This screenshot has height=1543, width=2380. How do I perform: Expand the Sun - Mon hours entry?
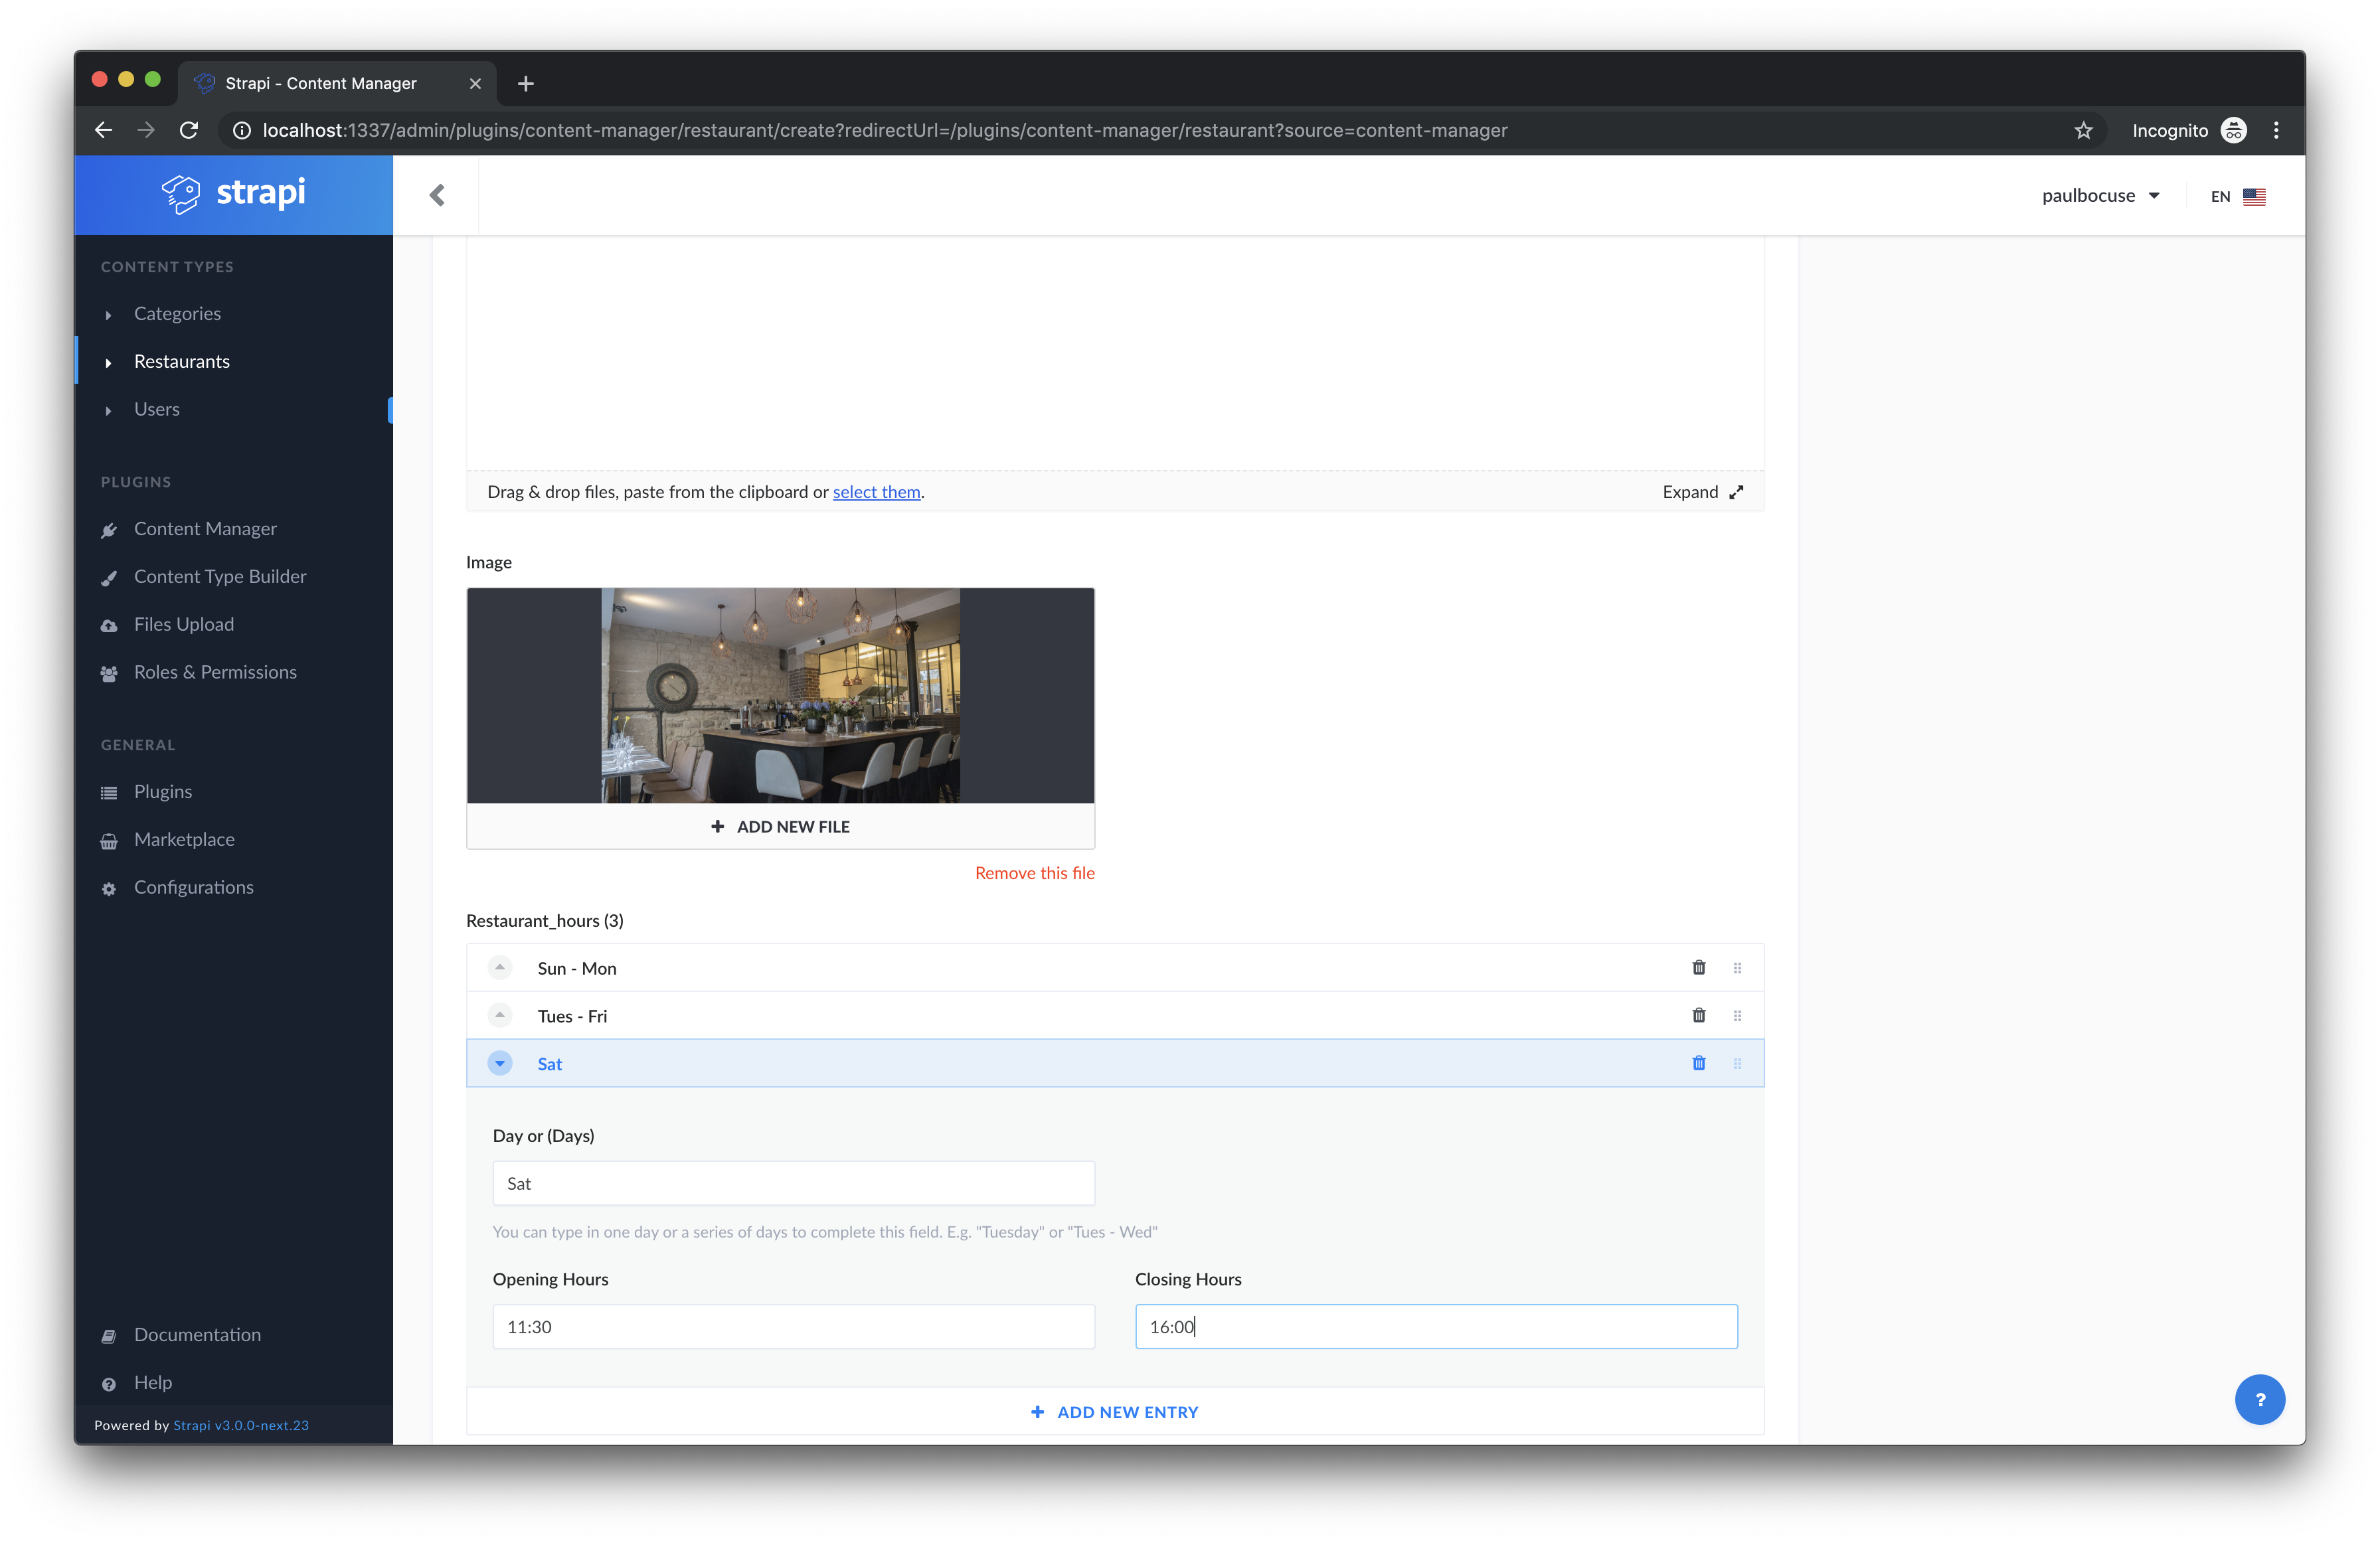[x=500, y=967]
